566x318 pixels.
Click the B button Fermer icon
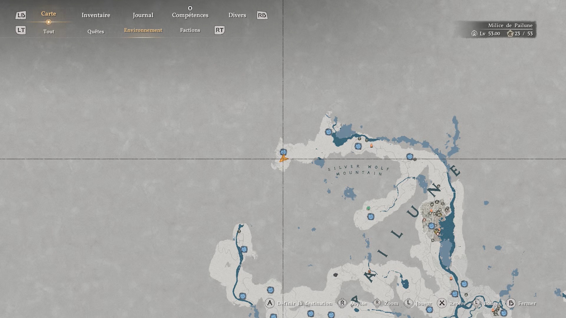point(511,303)
